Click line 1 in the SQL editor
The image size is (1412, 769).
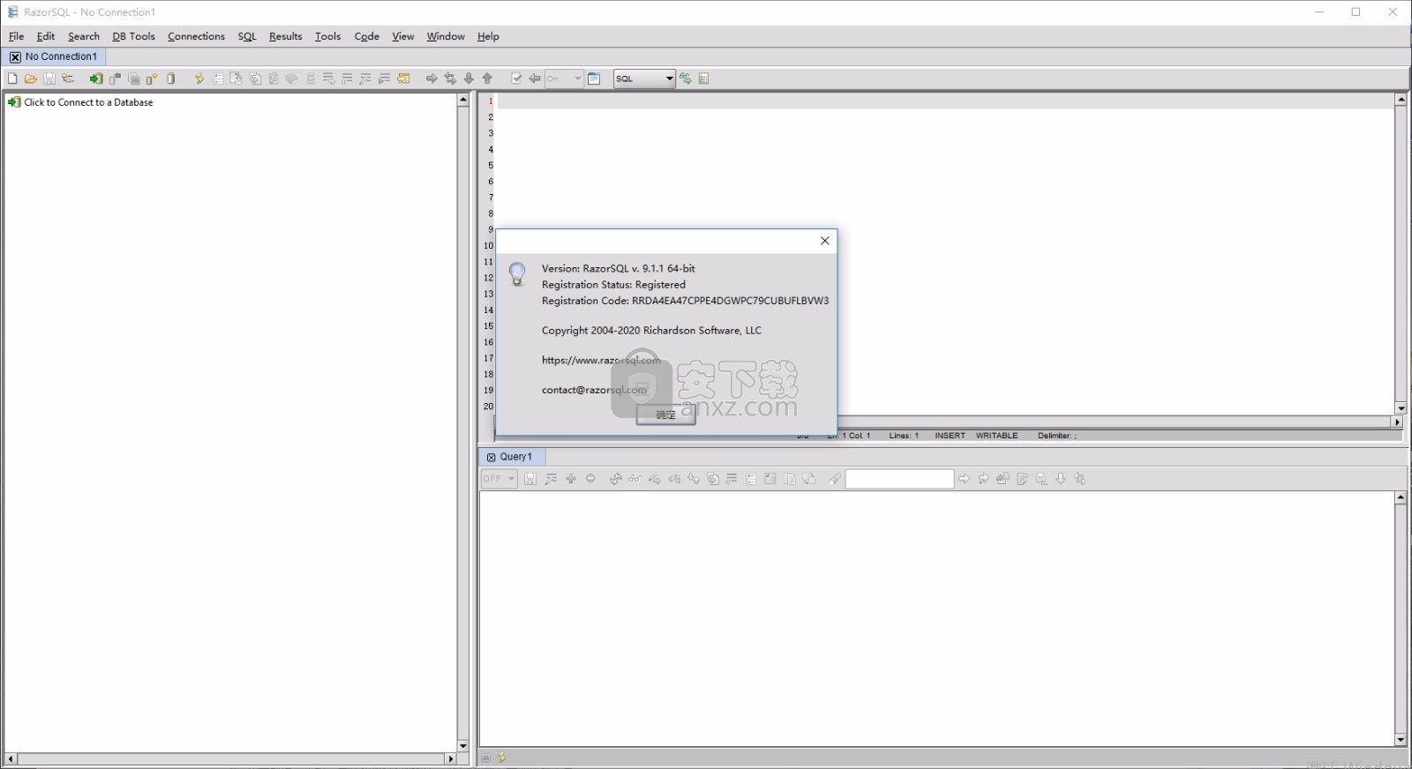click(944, 101)
